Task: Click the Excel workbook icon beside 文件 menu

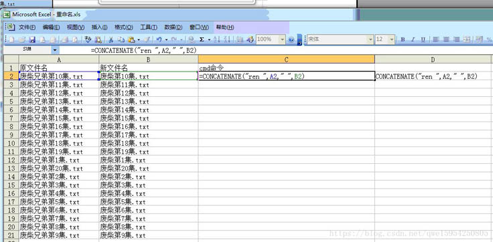Action: (x=11, y=27)
